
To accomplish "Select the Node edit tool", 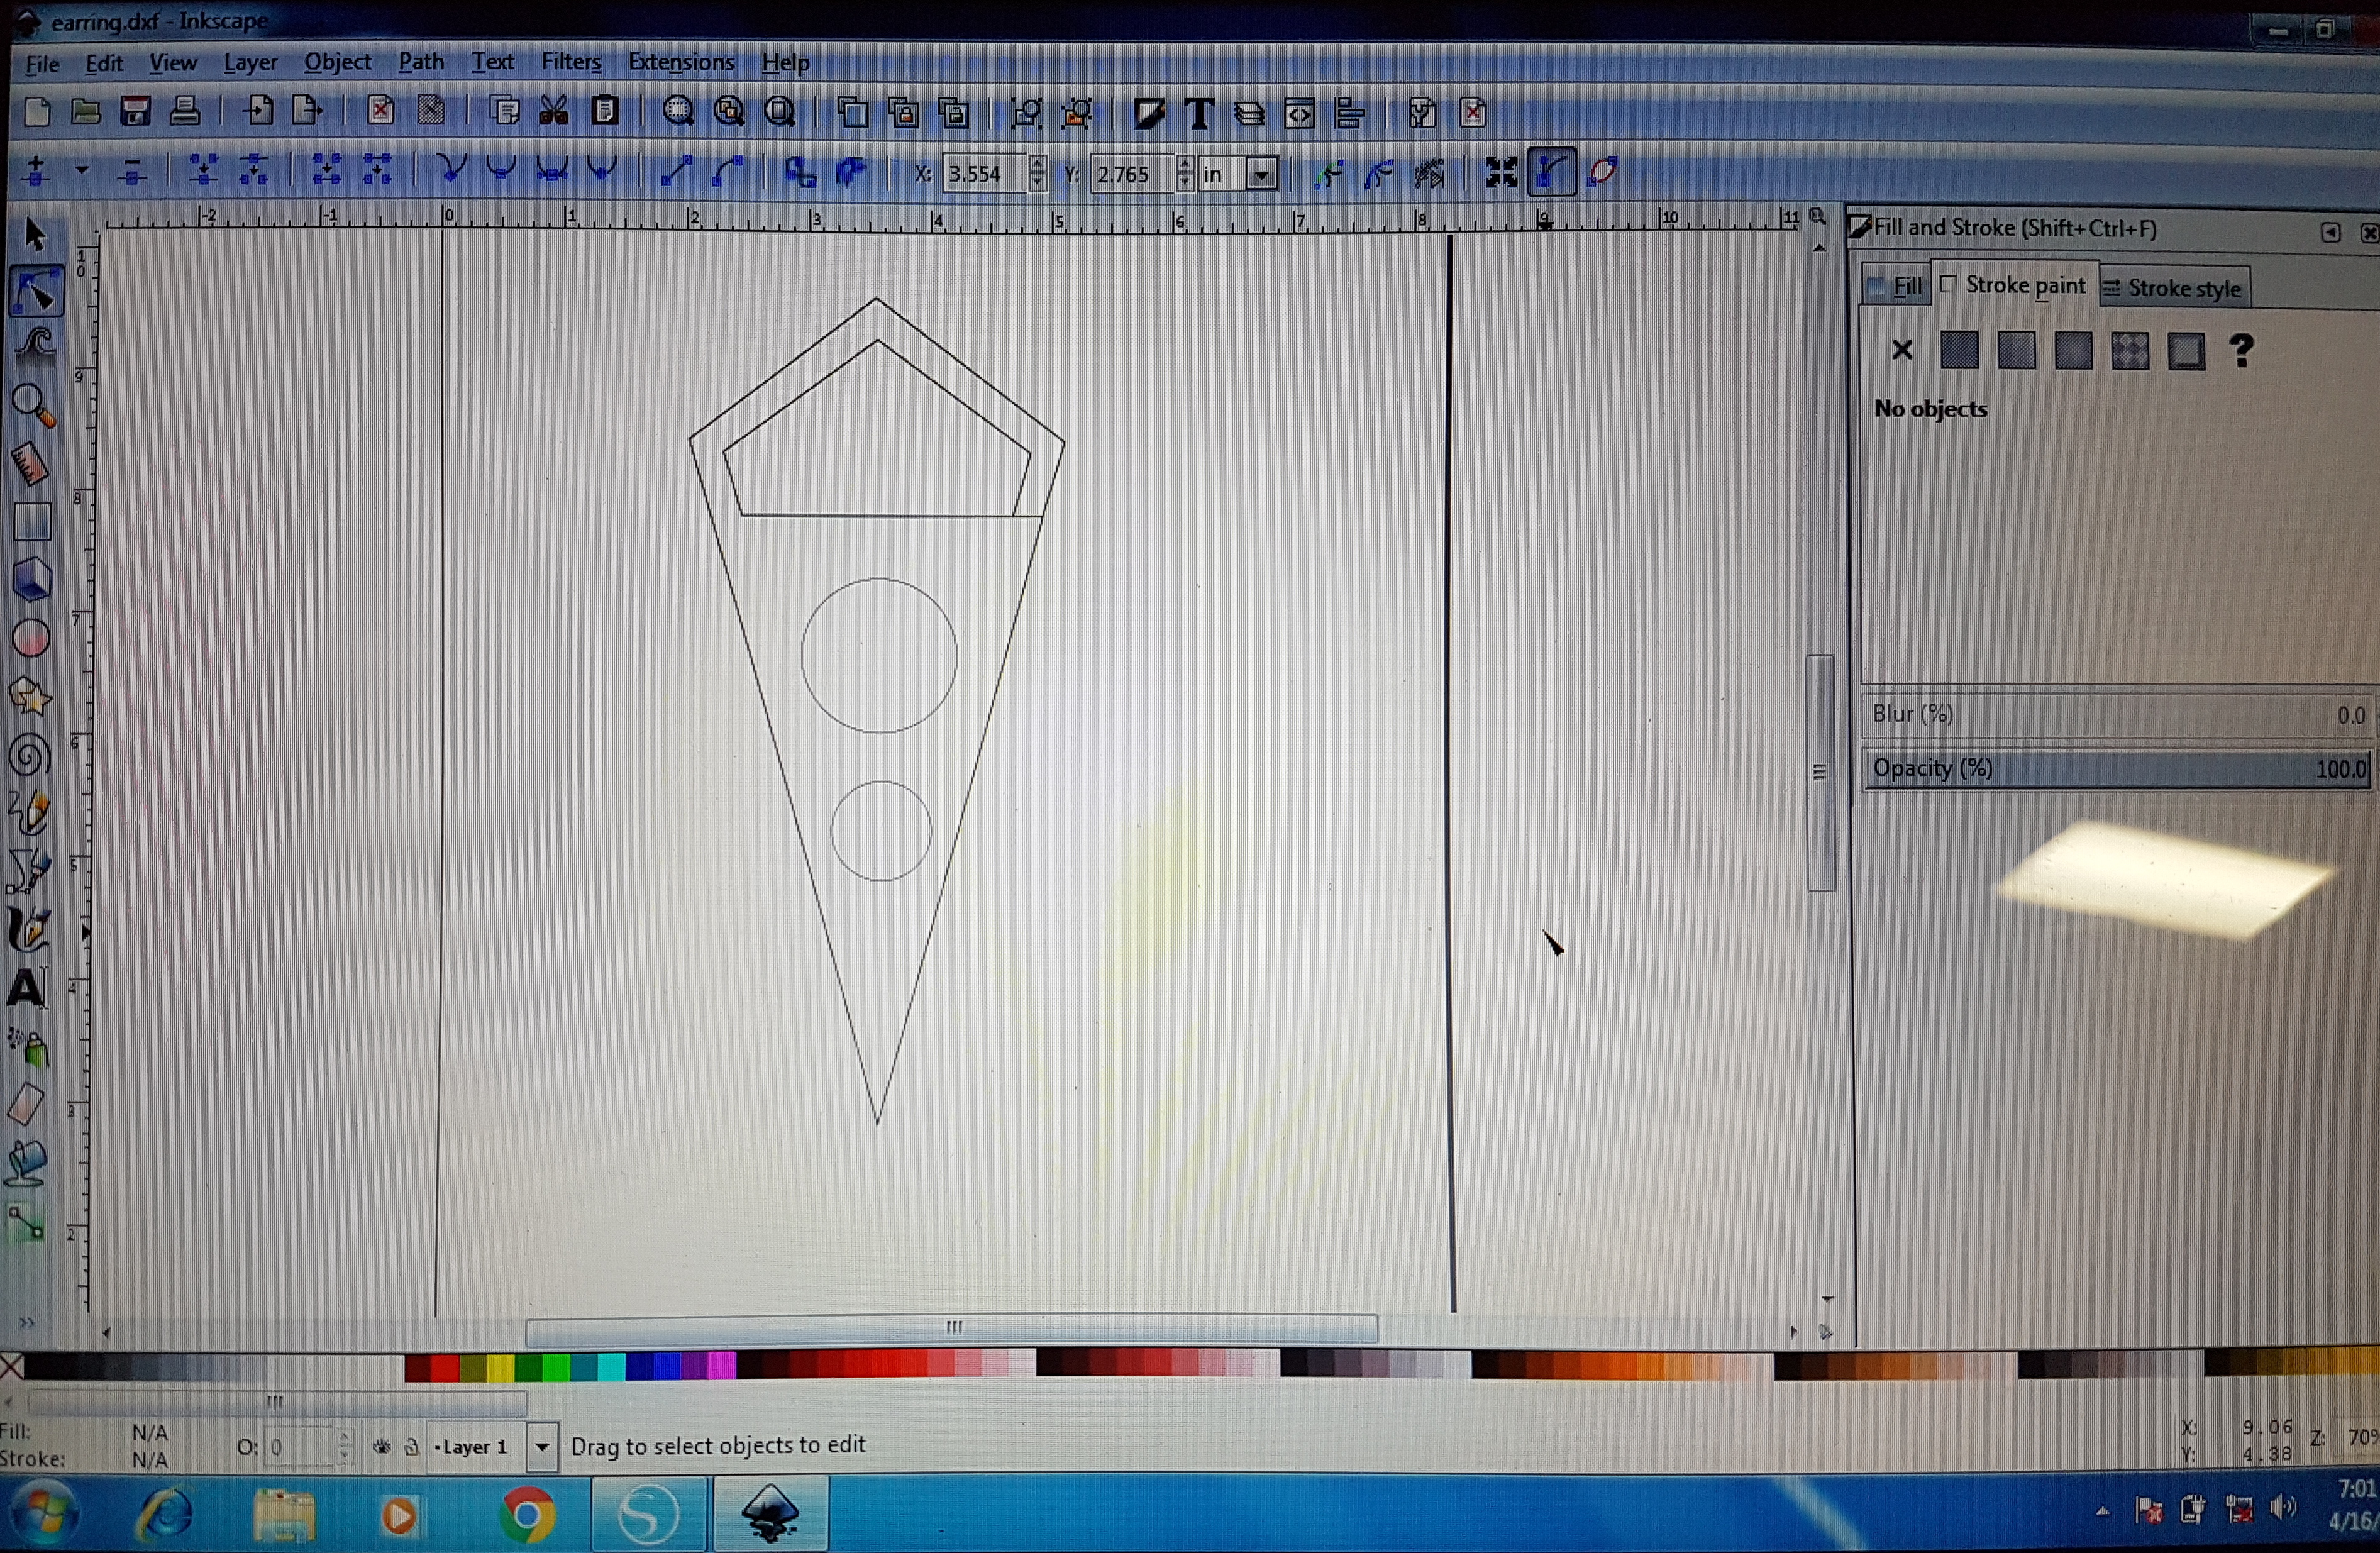I will (x=36, y=293).
